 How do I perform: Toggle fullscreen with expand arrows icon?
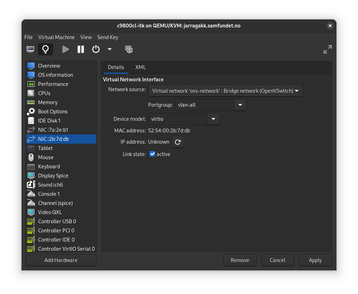(x=327, y=49)
